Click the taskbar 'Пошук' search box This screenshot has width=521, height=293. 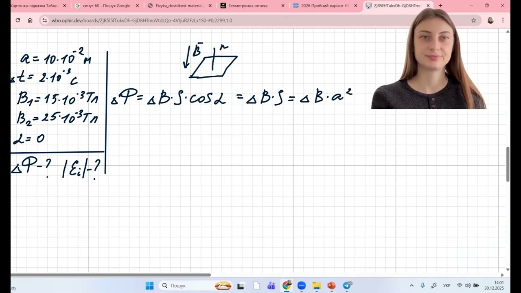pyautogui.click(x=195, y=286)
